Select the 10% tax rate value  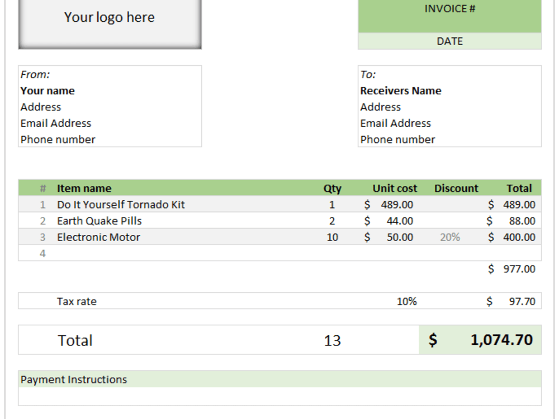(x=407, y=302)
